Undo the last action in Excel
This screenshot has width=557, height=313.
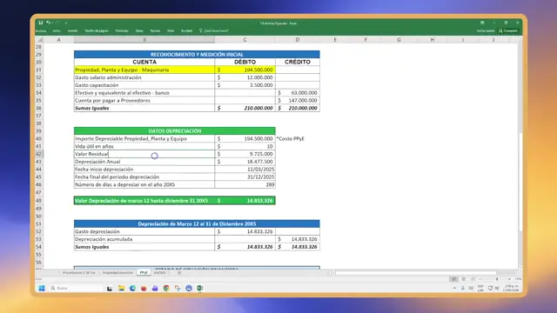point(48,23)
